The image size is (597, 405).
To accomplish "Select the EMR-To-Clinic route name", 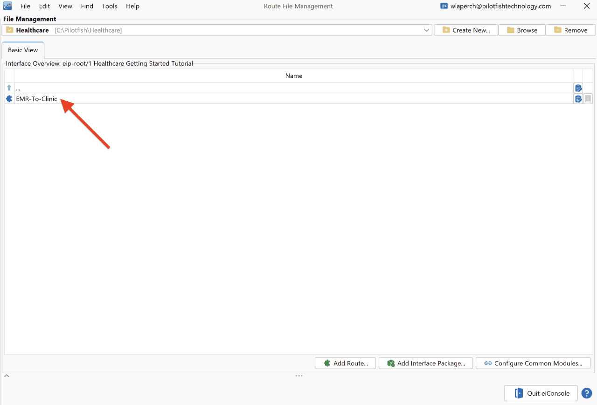I will (x=36, y=99).
